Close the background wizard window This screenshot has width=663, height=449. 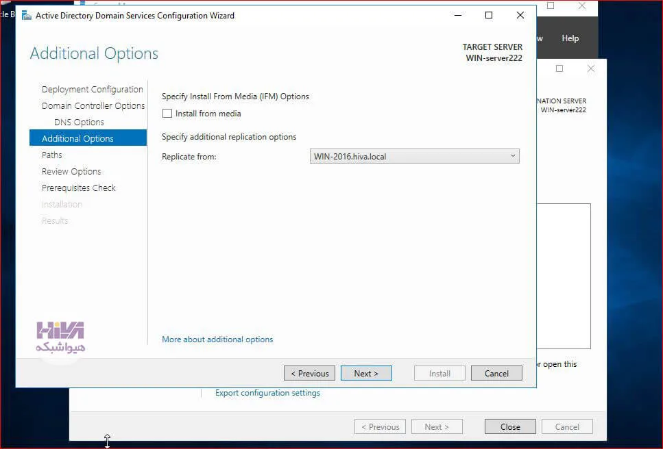click(x=591, y=68)
